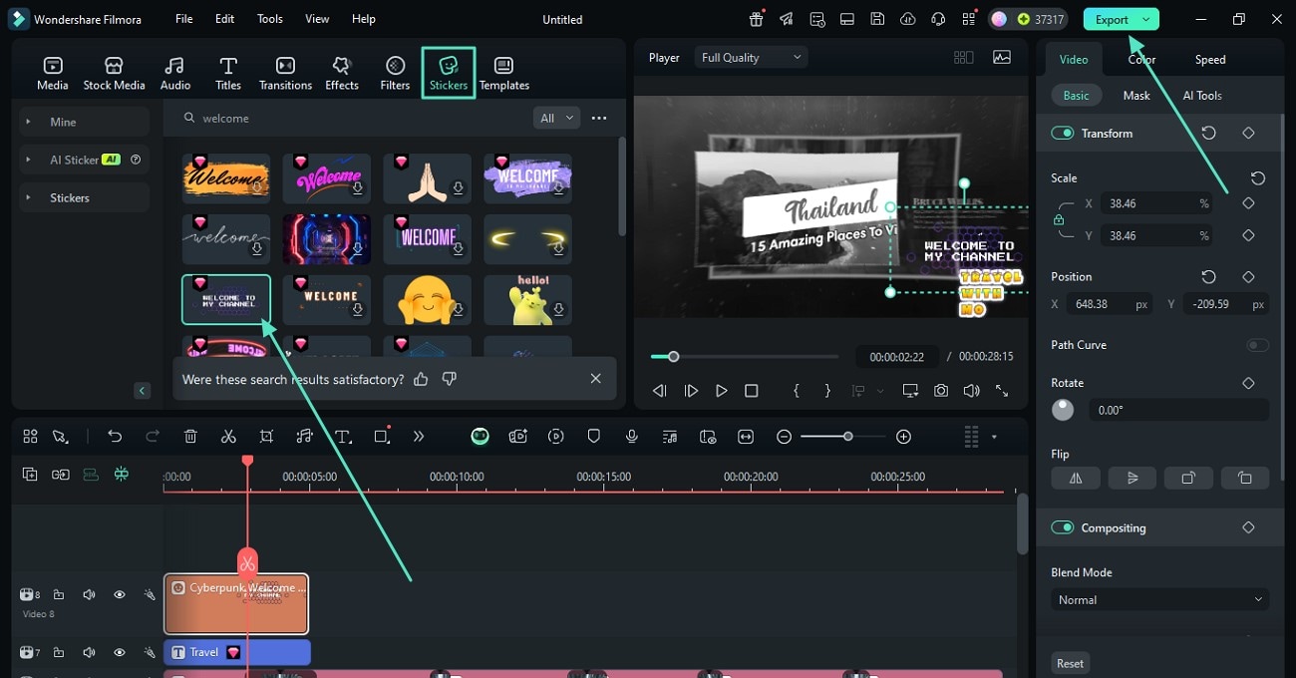Image resolution: width=1296 pixels, height=678 pixels.
Task: Stop playback with square button
Action: pyautogui.click(x=752, y=391)
